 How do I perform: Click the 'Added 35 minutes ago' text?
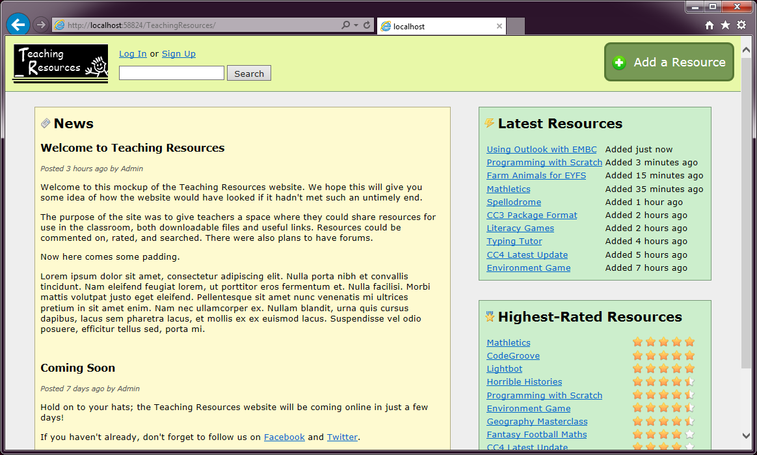(654, 189)
